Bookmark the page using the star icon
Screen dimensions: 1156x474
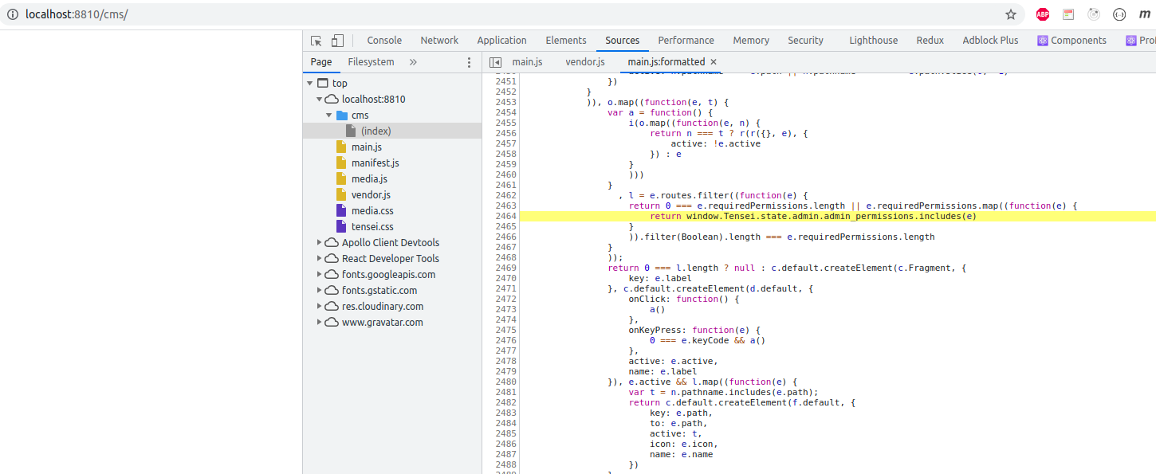[1010, 14]
